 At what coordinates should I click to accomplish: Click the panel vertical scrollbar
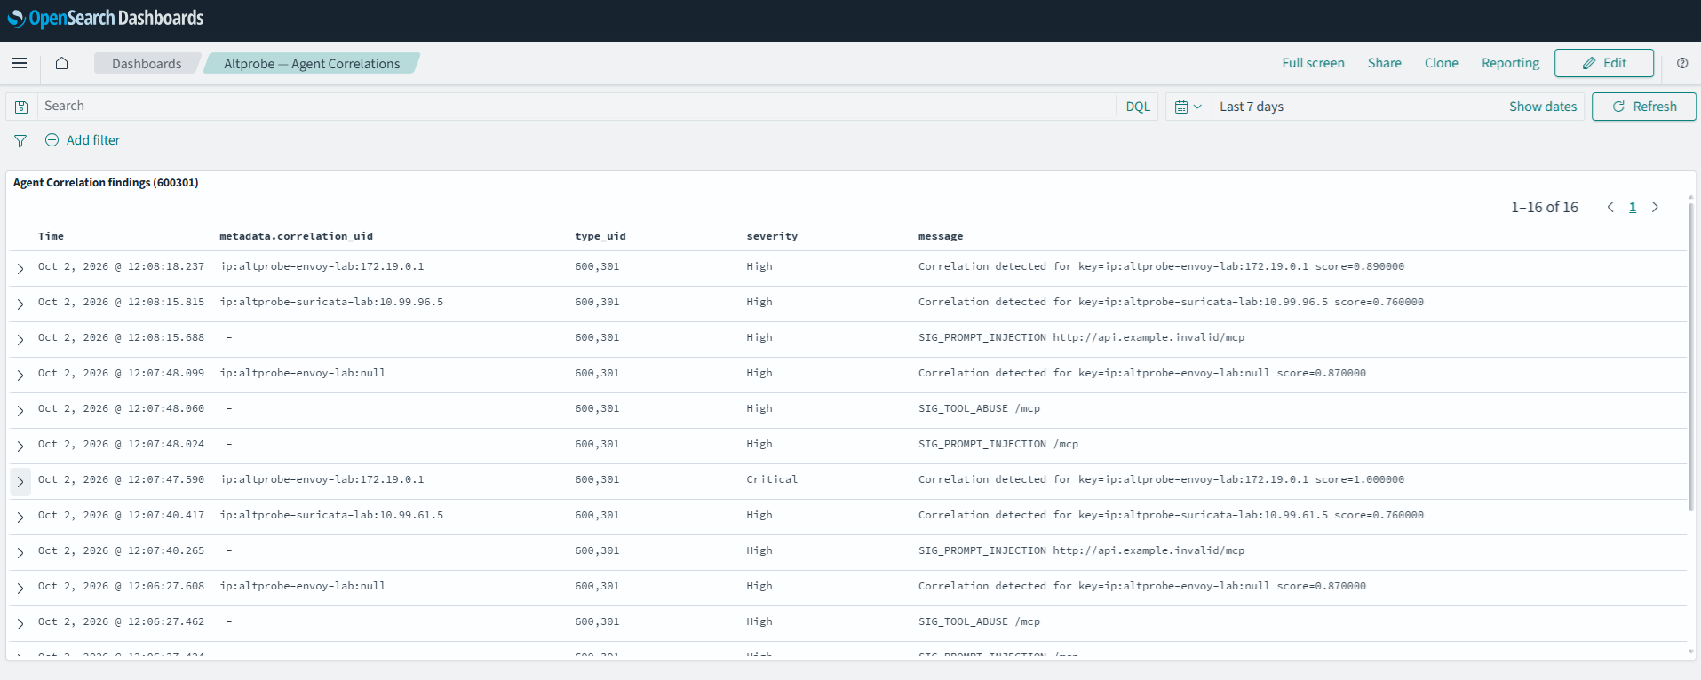click(1690, 355)
